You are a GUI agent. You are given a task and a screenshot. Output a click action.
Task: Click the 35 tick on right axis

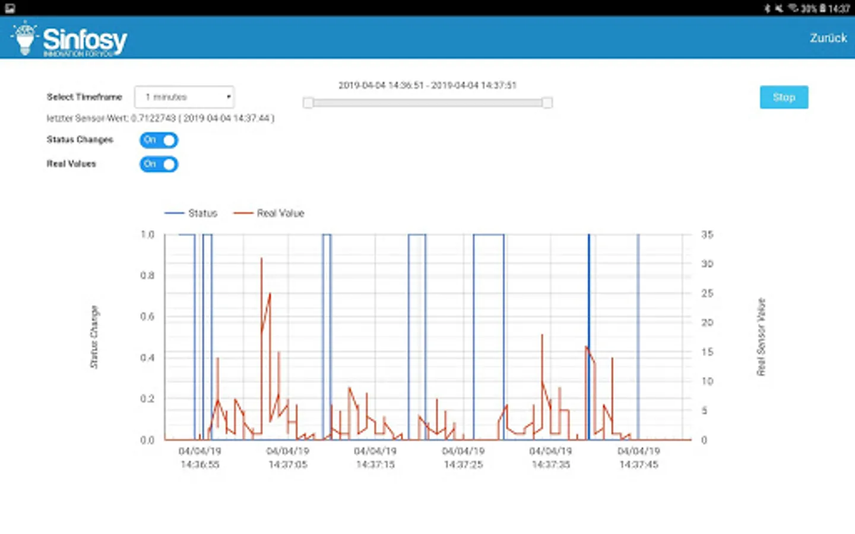click(707, 235)
